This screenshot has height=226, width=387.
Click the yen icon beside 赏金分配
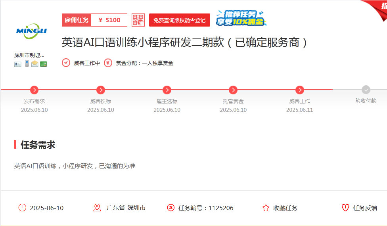click(108, 63)
